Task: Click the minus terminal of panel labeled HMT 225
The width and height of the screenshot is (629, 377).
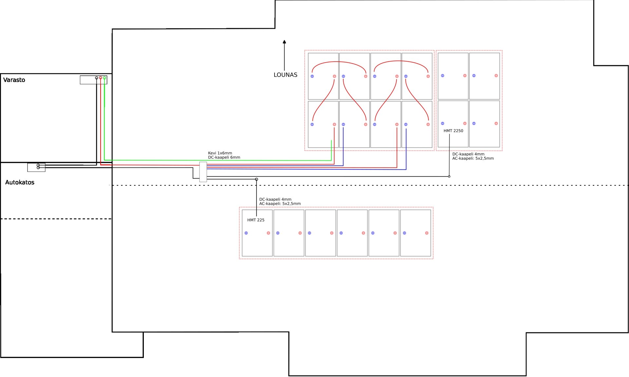Action: (246, 233)
